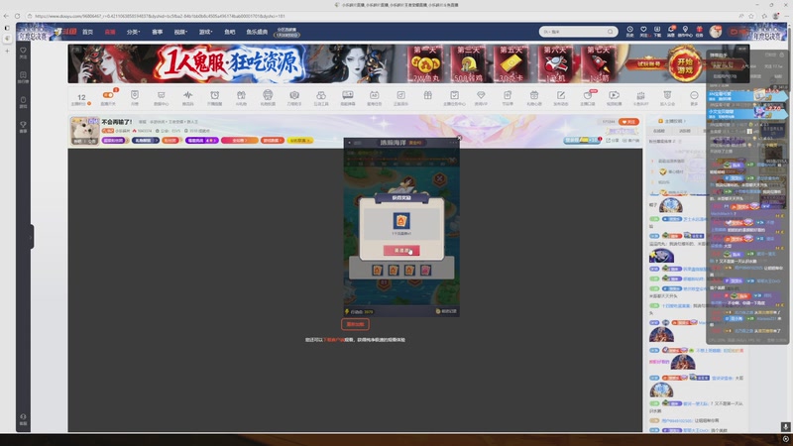Open the data center toolbar icon
Viewport: 793px width, 446px height.
click(162, 97)
